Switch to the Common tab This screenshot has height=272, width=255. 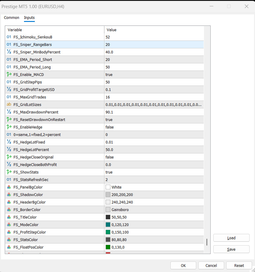(x=11, y=18)
